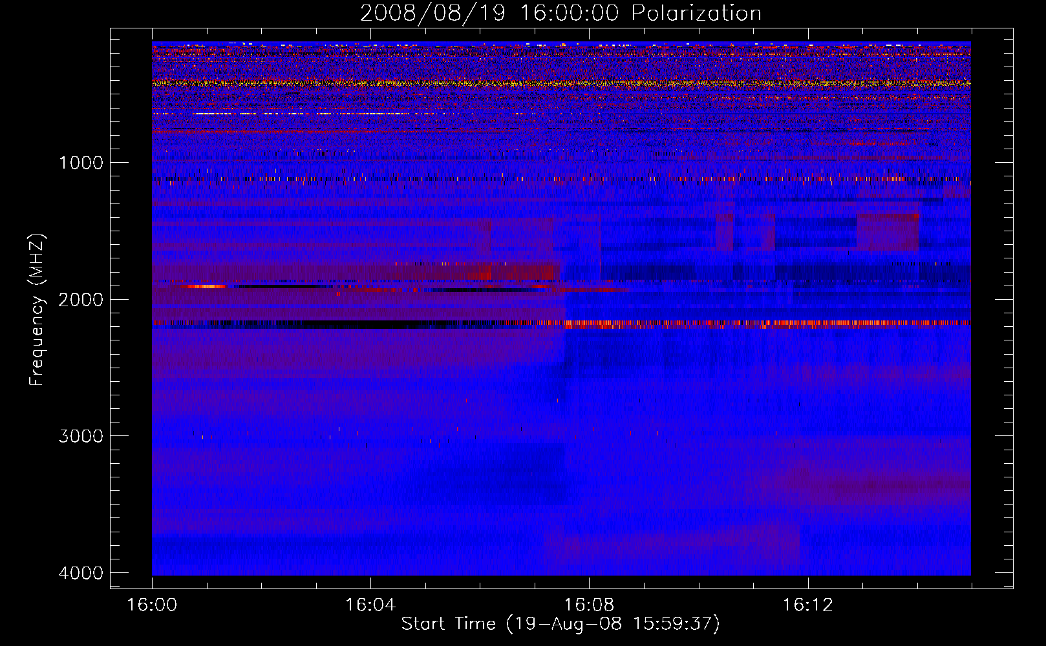Click the 2000 frequency tick label
Image resolution: width=1046 pixels, height=646 pixels.
point(81,299)
